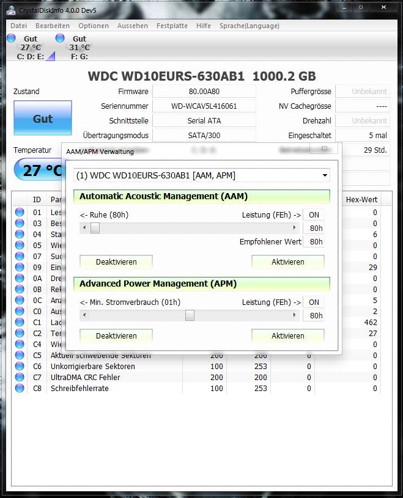Click status orb for attribute 09
The image size is (403, 498).
(20, 267)
